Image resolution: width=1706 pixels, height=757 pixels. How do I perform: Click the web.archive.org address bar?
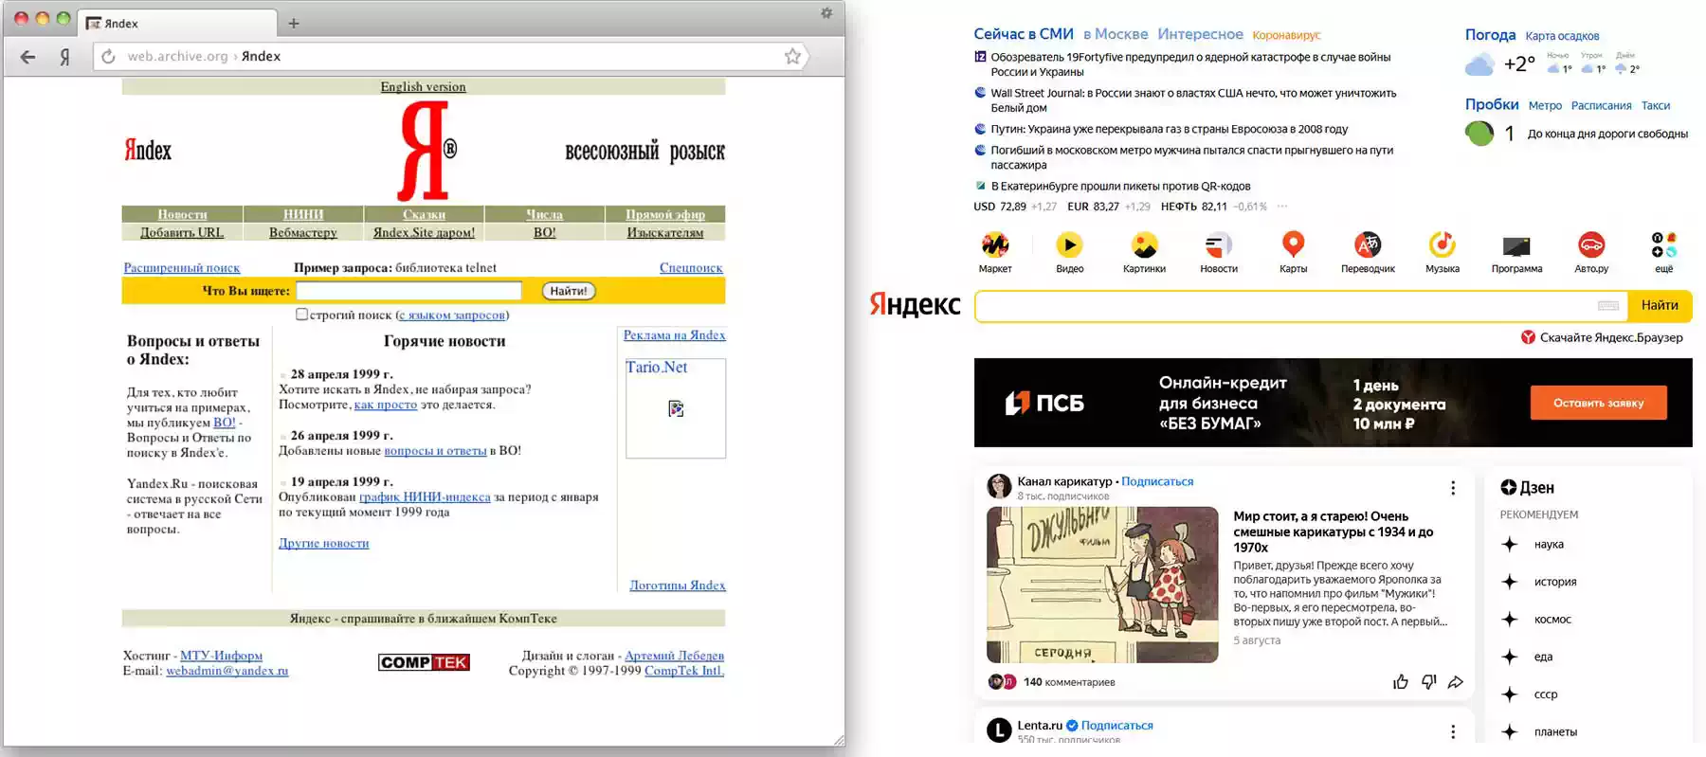[450, 57]
